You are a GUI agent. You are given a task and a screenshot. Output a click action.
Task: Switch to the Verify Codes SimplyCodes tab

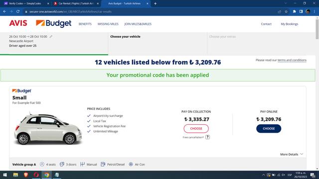click(x=25, y=3)
